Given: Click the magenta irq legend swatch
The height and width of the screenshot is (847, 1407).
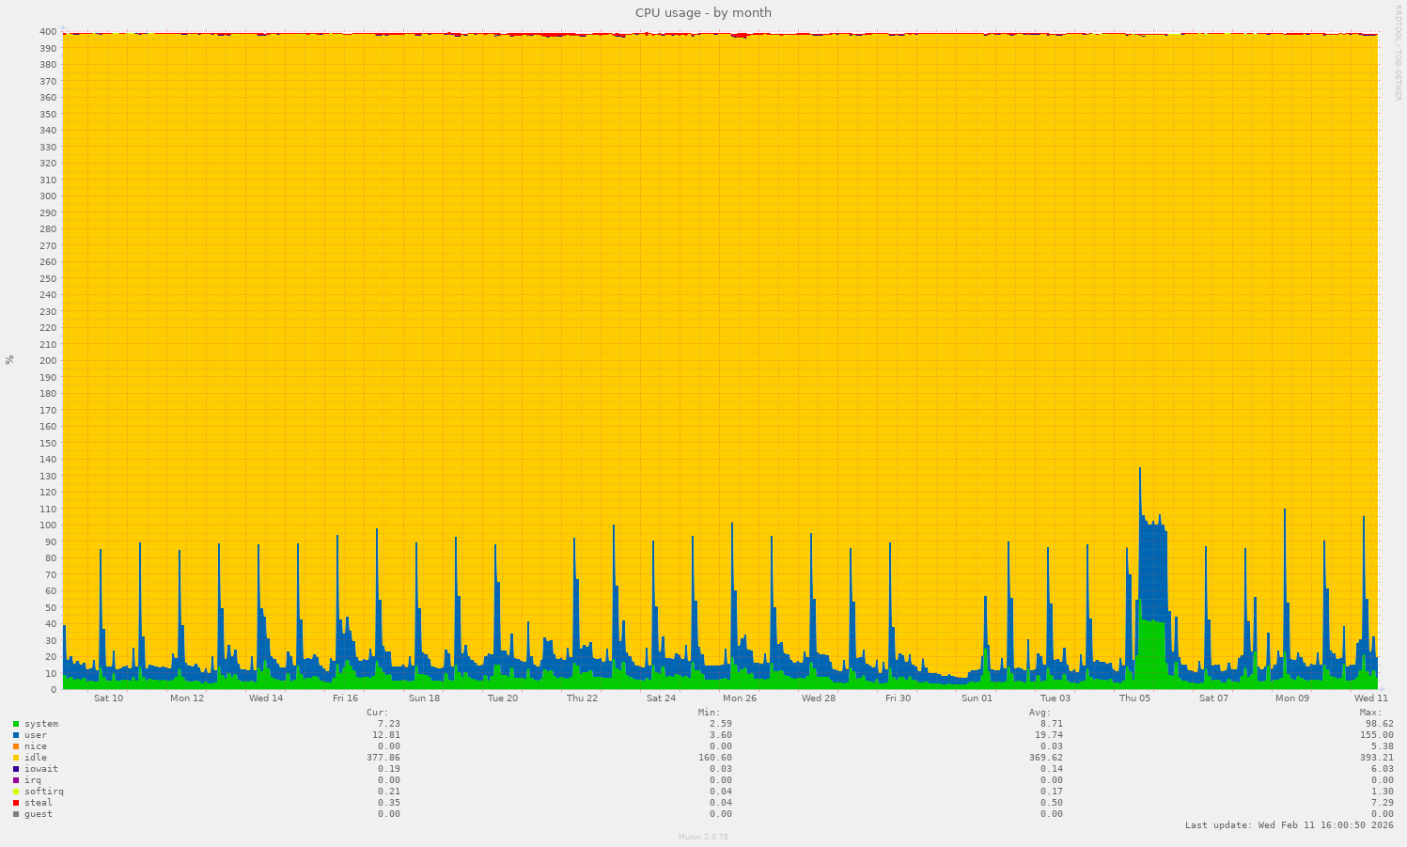Looking at the screenshot, I should pos(14,780).
